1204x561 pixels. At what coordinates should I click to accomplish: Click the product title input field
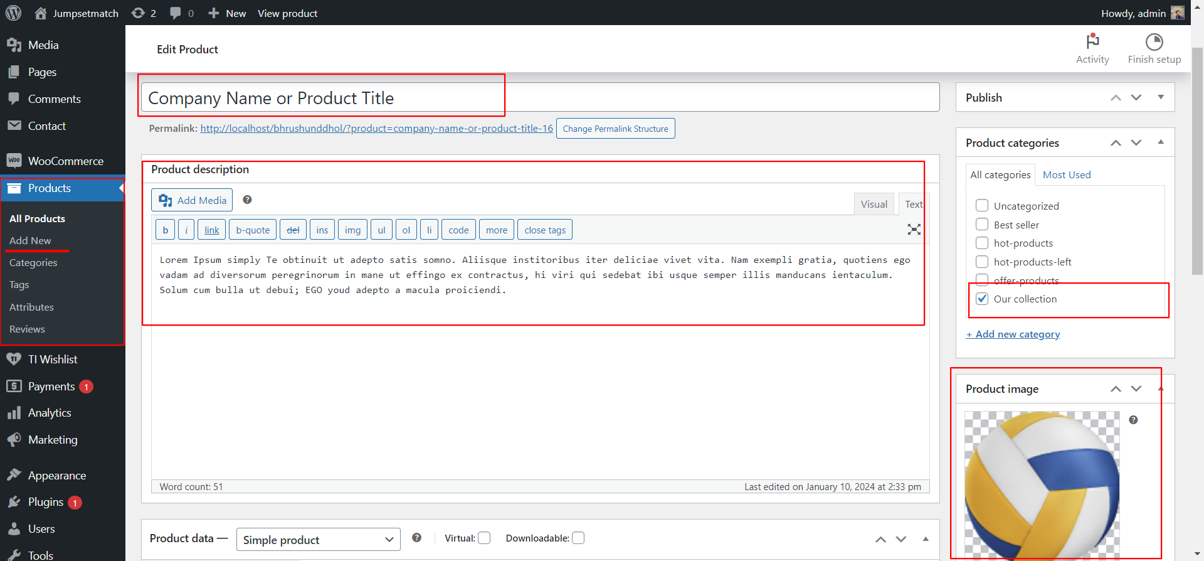click(539, 98)
